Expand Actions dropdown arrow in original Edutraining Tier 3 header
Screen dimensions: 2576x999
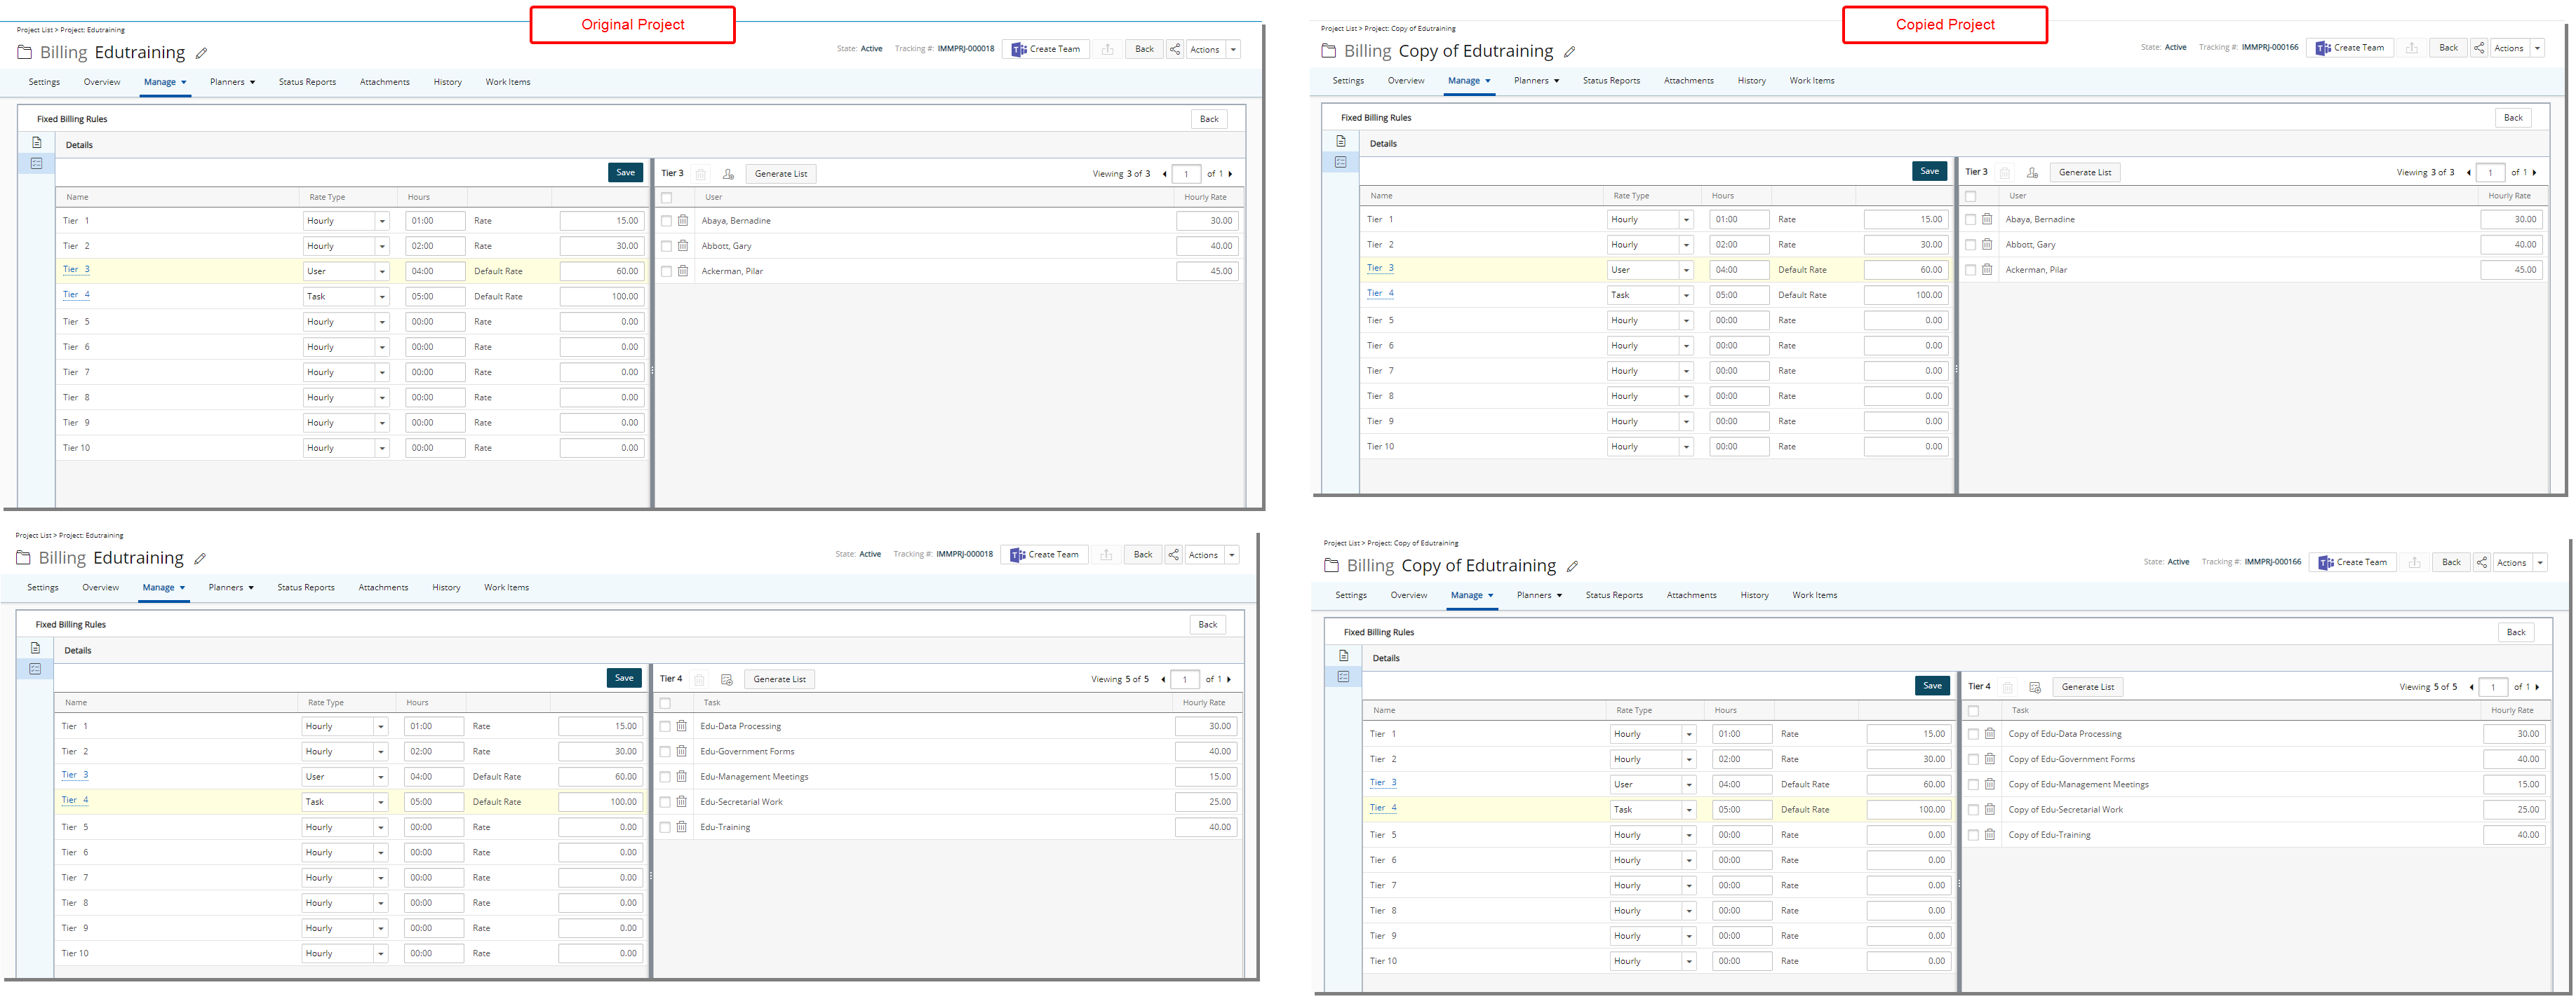click(x=1233, y=50)
